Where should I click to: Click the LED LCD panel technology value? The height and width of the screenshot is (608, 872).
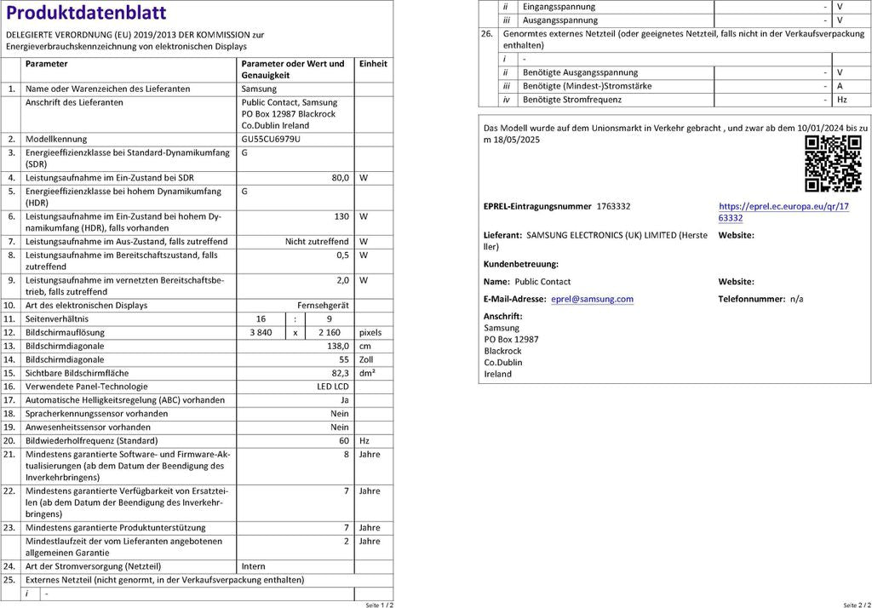[x=333, y=387]
